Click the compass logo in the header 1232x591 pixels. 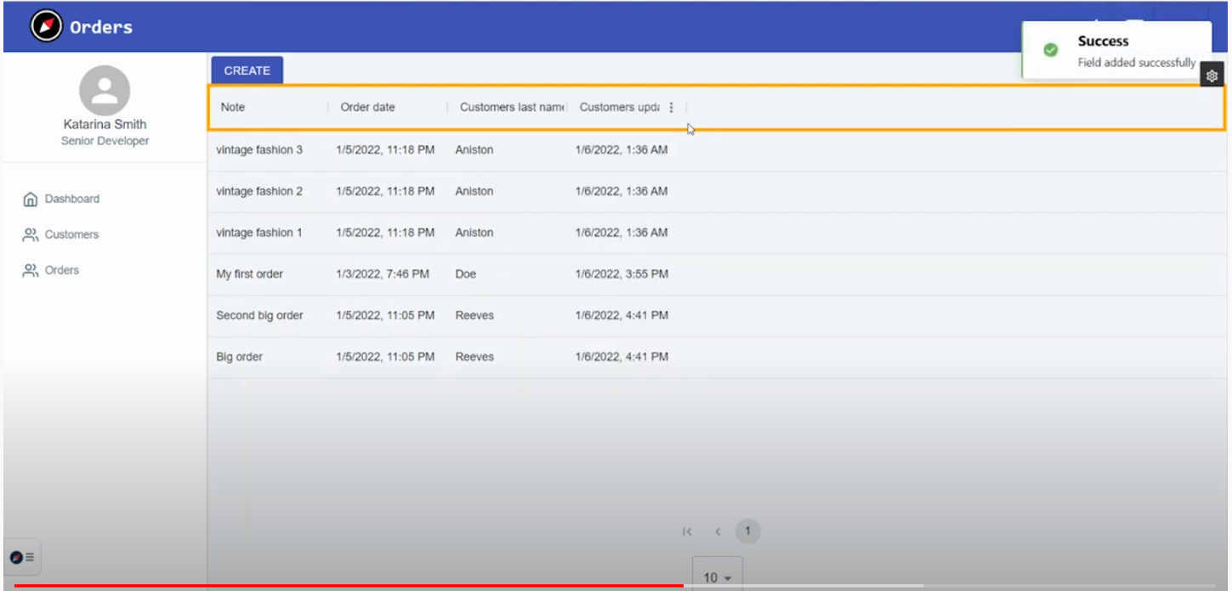47,26
